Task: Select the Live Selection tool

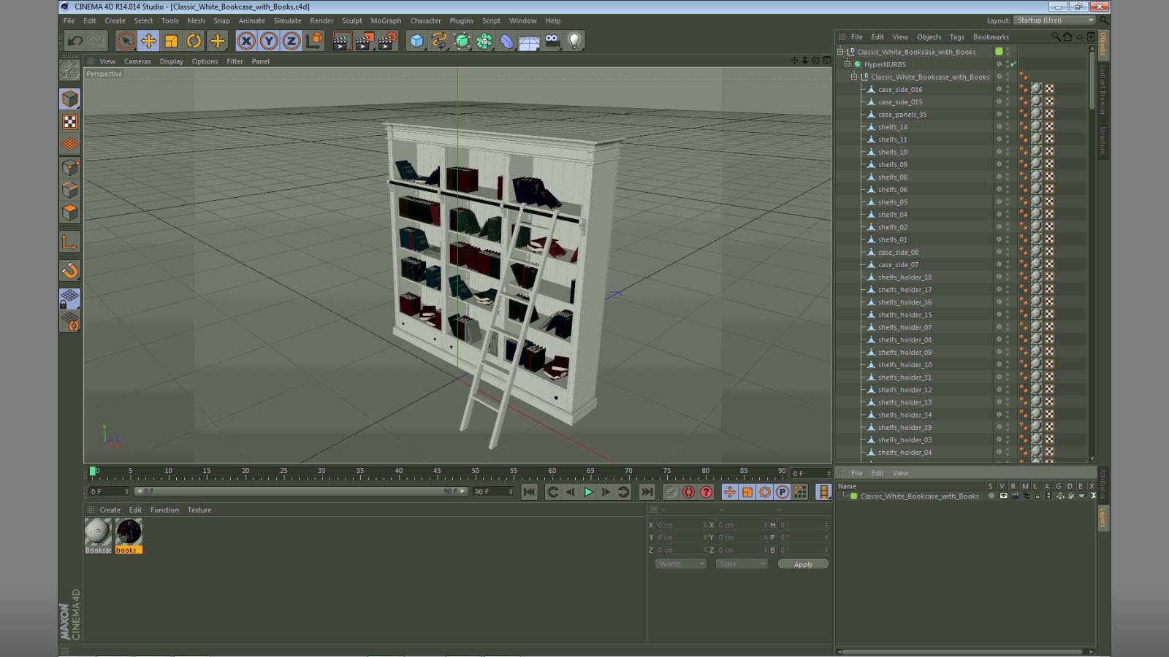Action: click(x=126, y=41)
